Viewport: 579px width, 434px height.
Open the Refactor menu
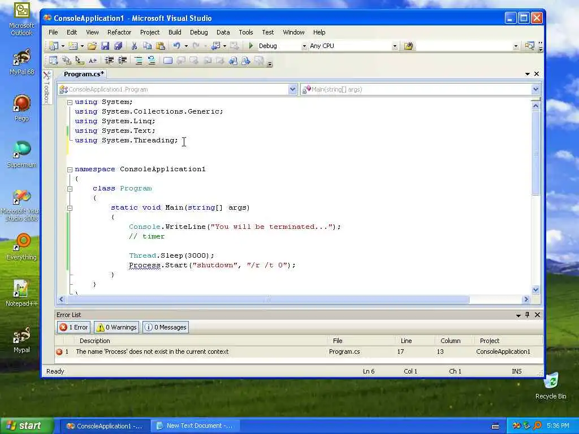click(x=119, y=32)
